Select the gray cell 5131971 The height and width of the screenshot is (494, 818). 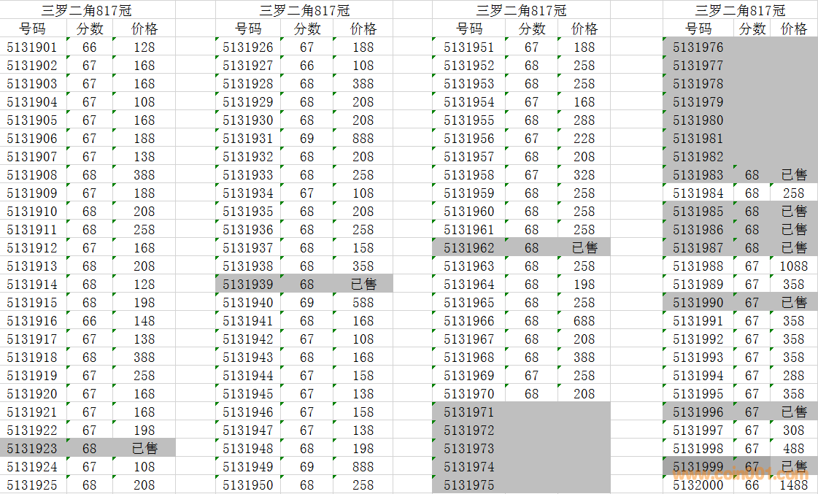click(x=469, y=412)
